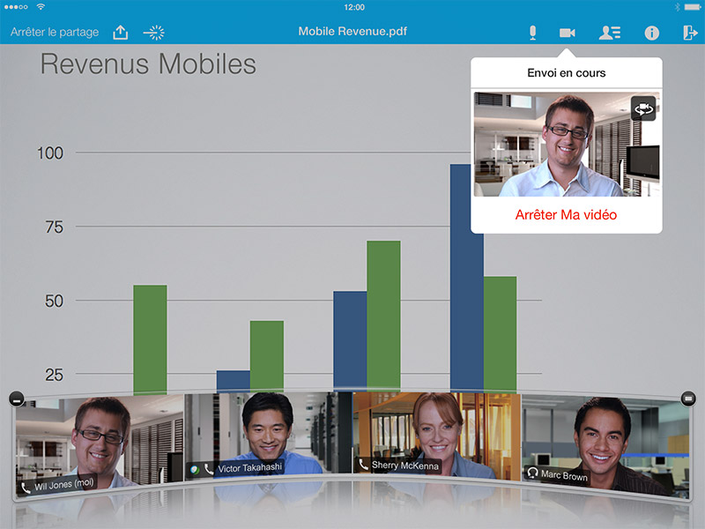
Task: Collapse the video strip with left minus button
Action: pyautogui.click(x=15, y=399)
